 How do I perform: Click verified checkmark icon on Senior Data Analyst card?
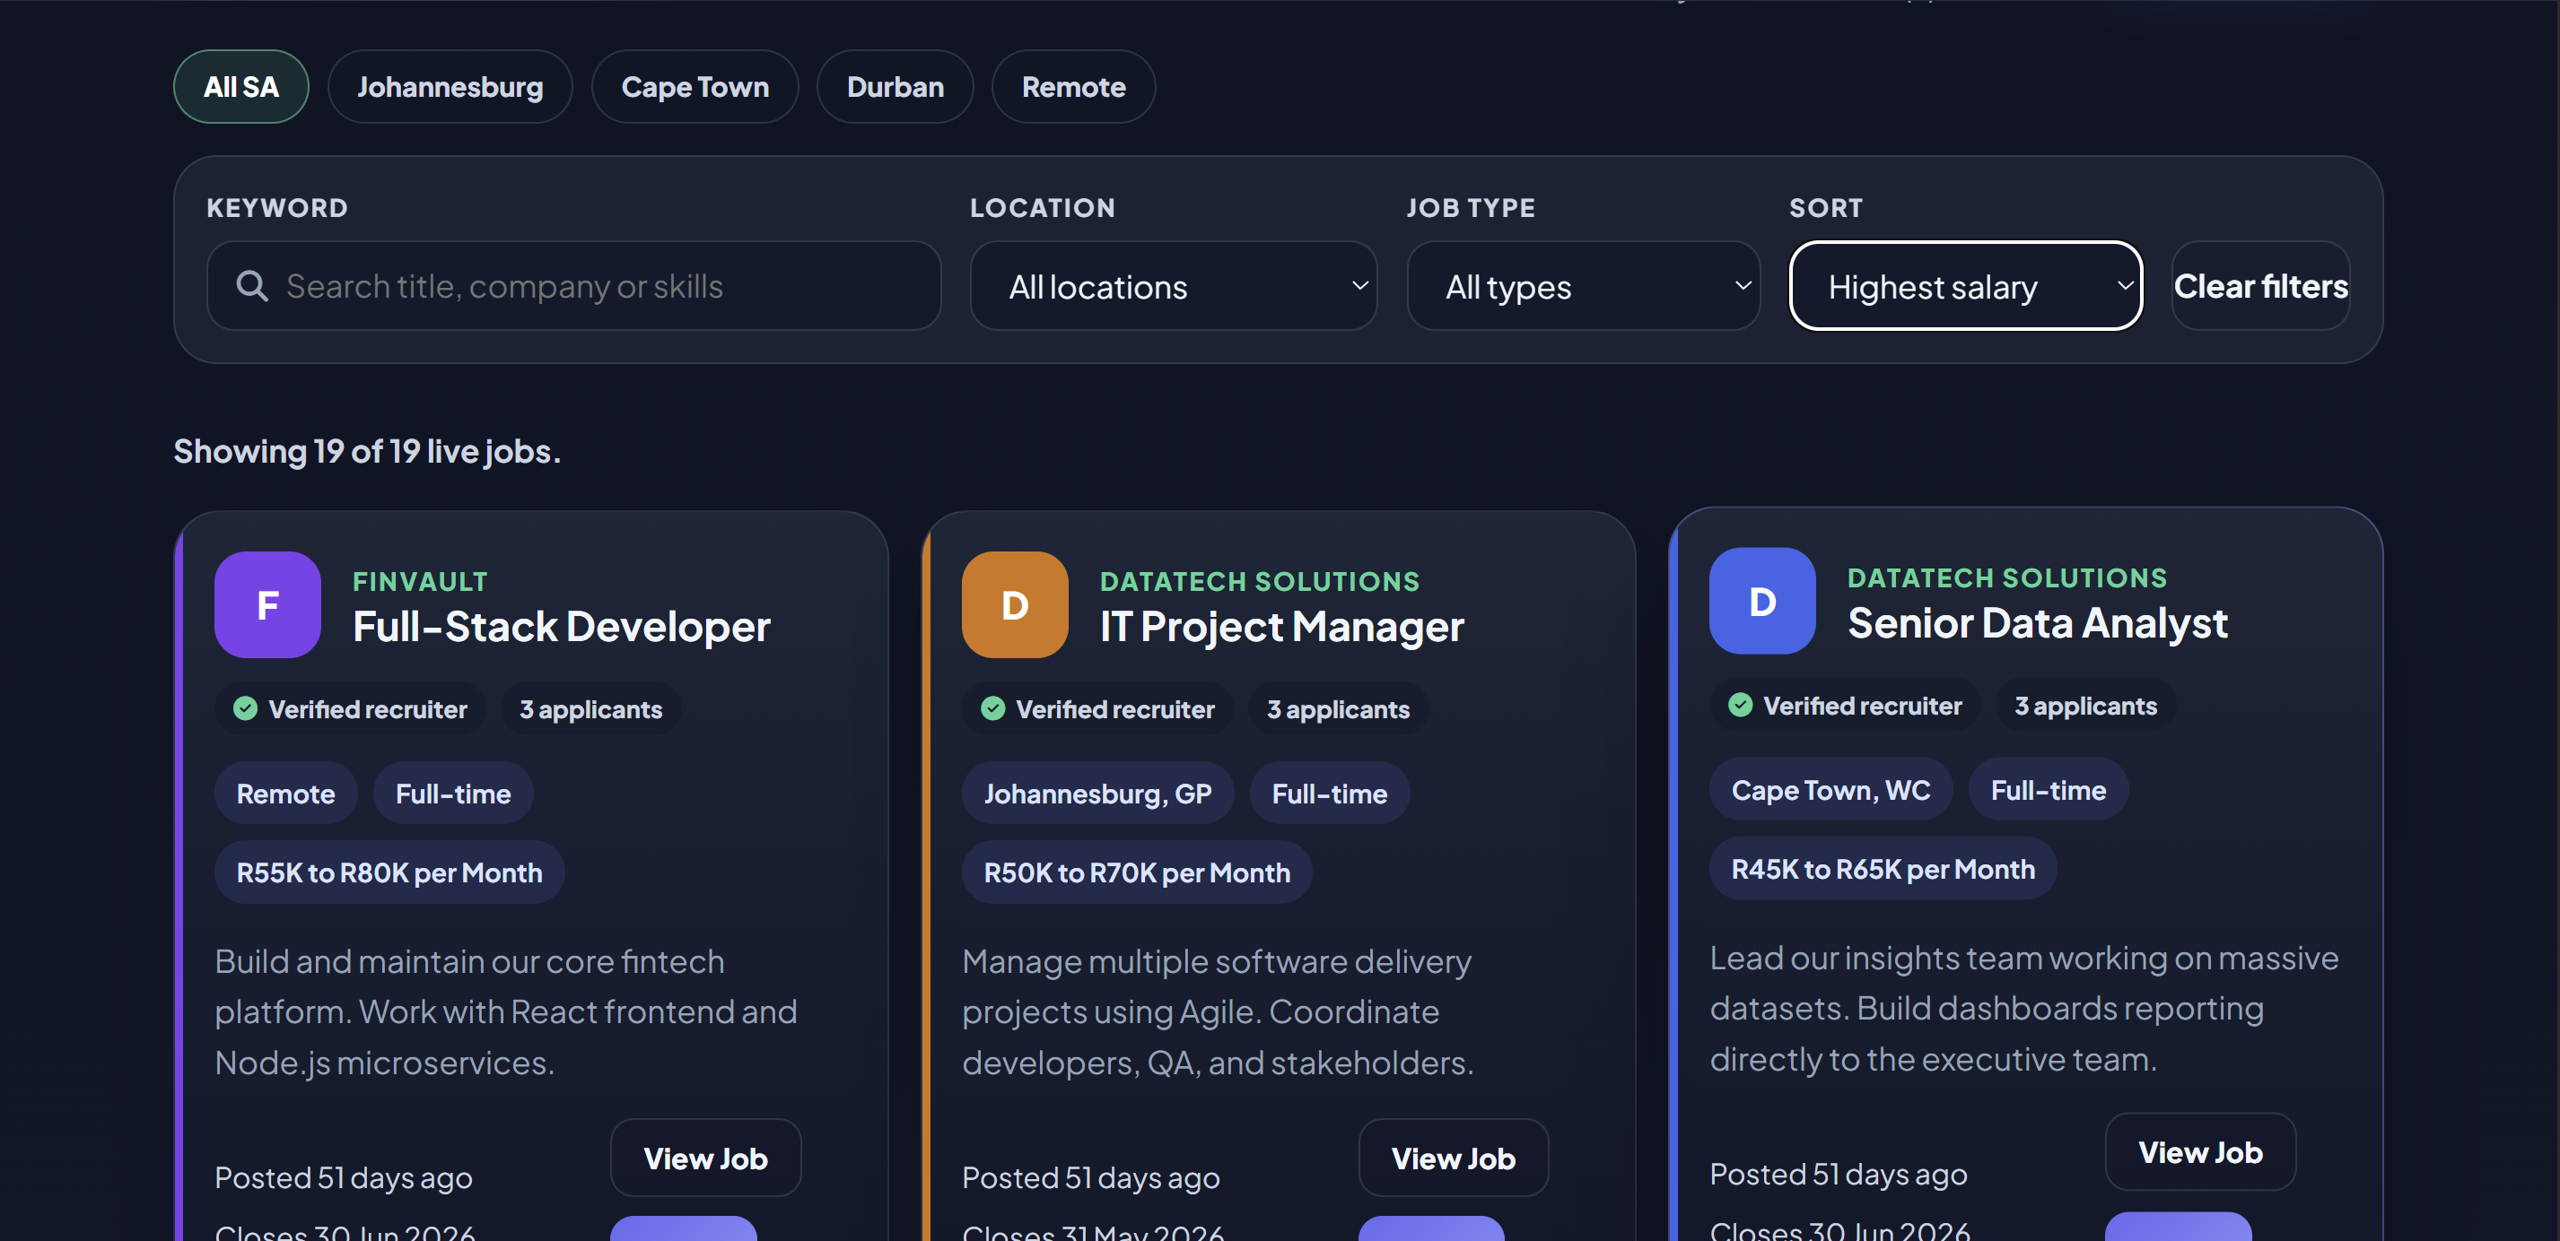[x=1740, y=705]
